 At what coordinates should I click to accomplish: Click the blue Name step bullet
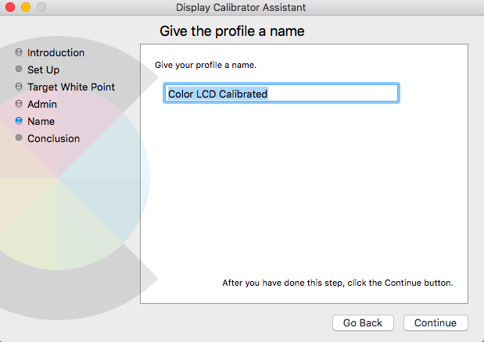pyautogui.click(x=19, y=121)
